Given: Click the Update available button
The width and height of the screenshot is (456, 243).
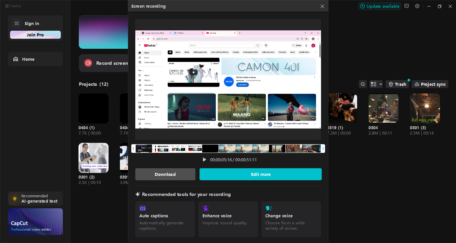Looking at the screenshot, I should 380,6.
